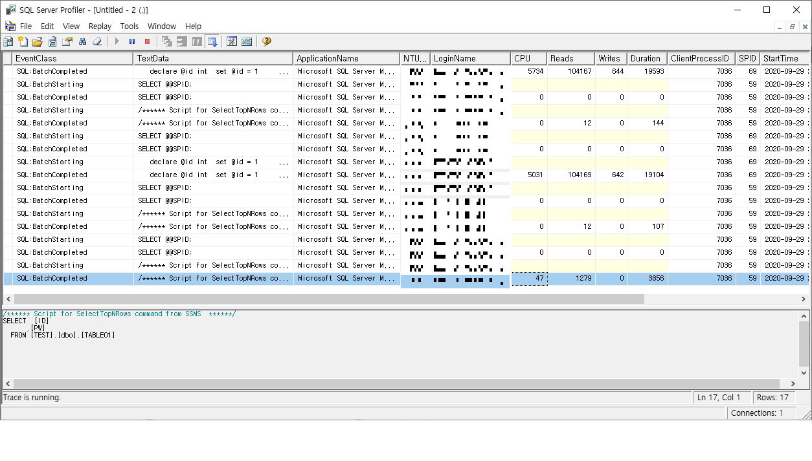Click the SPID column header
This screenshot has height=461, width=812.
pyautogui.click(x=748, y=58)
